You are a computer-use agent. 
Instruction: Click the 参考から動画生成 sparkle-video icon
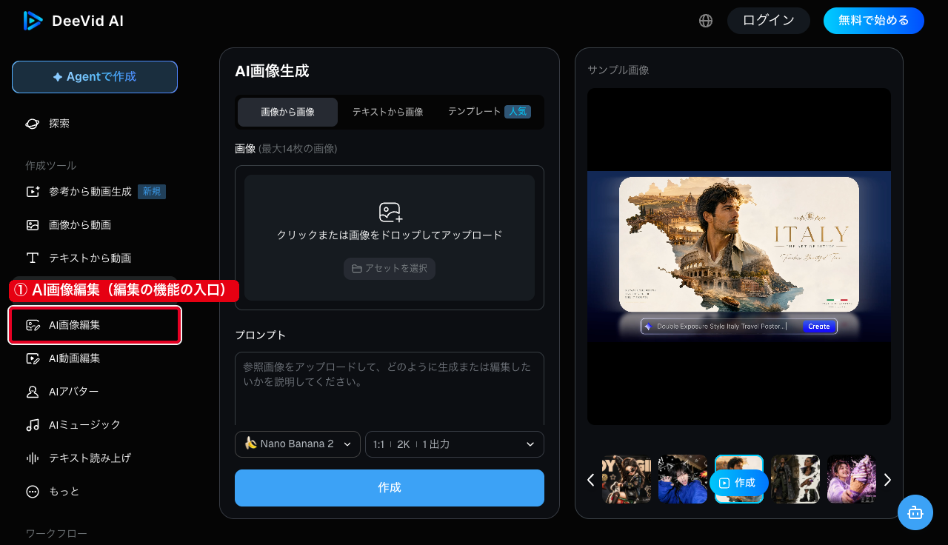(x=33, y=191)
